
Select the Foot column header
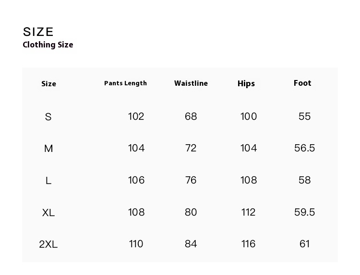point(302,83)
